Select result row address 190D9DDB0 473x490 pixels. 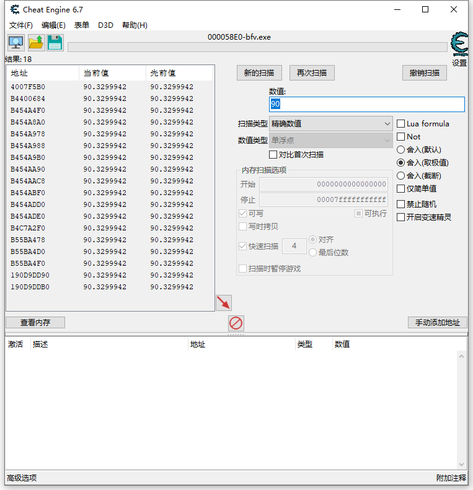pyautogui.click(x=110, y=287)
